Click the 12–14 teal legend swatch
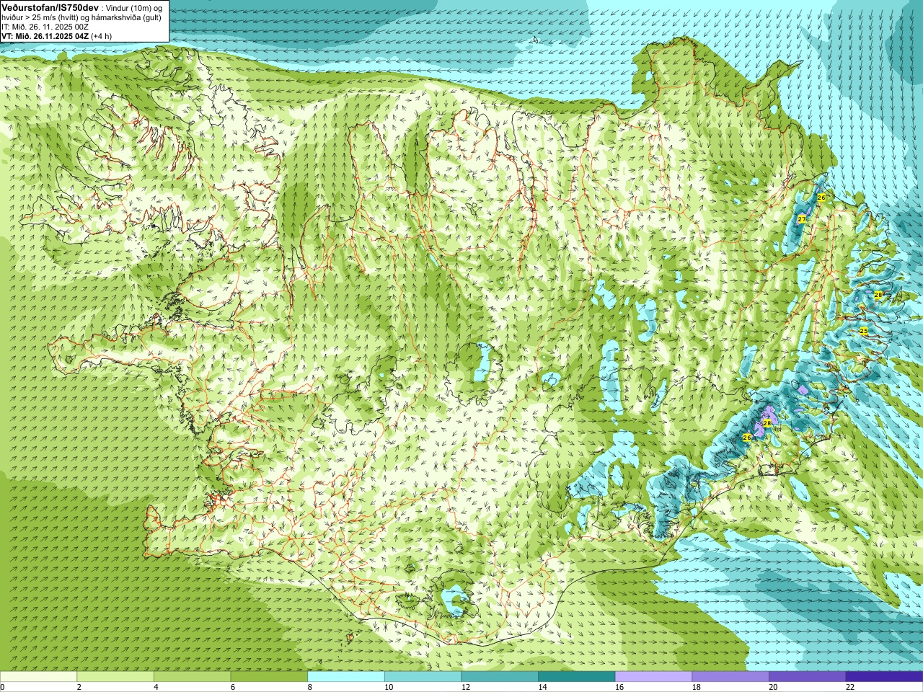This screenshot has height=692, width=923. coord(500,677)
